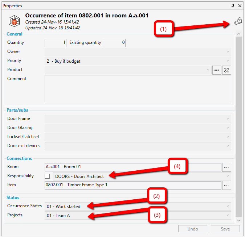Browse rooms with the Room ellipsis button
Viewport: 245px width, 237px height.
click(x=226, y=167)
